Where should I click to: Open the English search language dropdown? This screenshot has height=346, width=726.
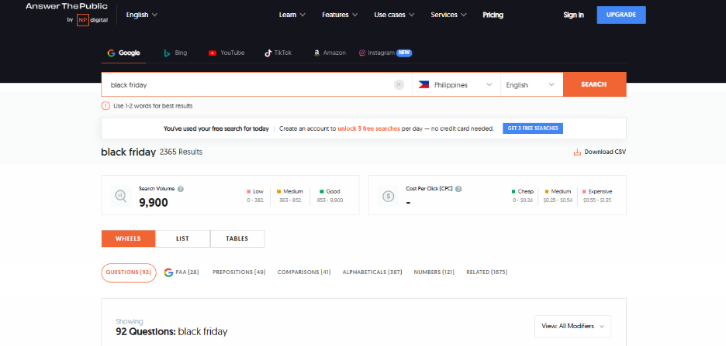(x=531, y=84)
